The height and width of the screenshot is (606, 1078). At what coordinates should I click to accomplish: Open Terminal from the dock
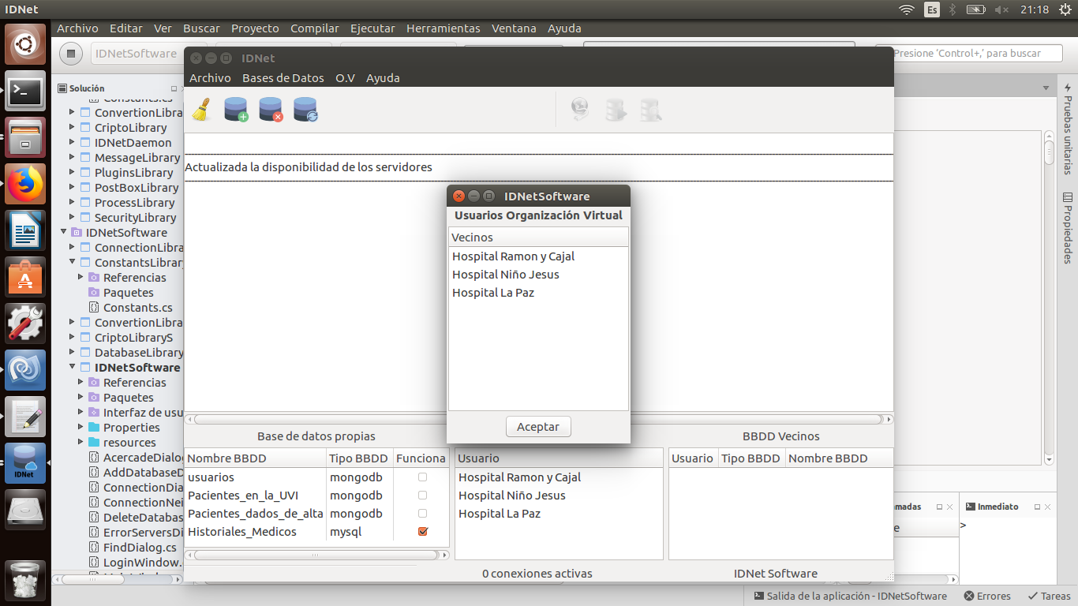(25, 92)
